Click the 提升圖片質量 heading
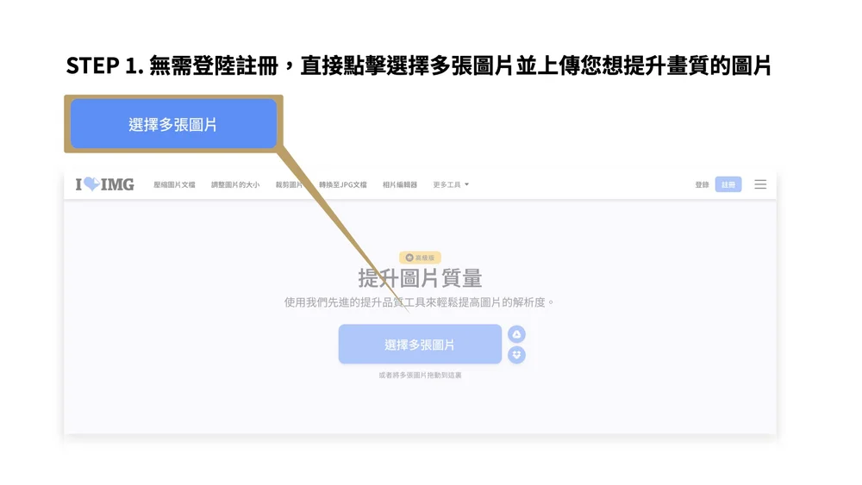 420,278
